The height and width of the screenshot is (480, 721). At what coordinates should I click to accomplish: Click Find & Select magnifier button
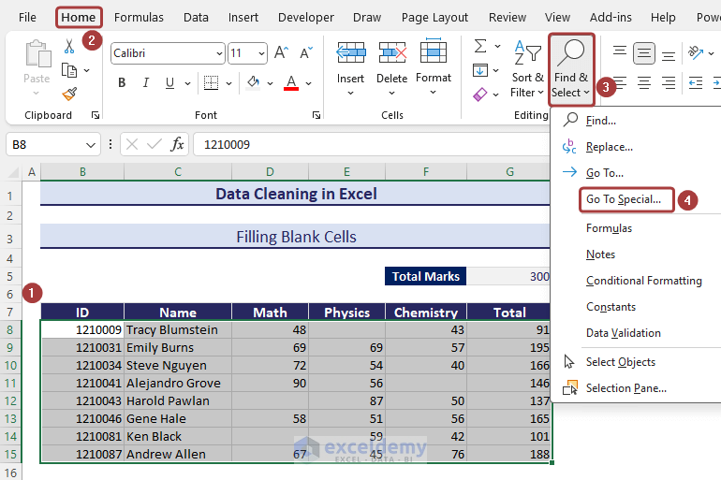click(x=571, y=69)
